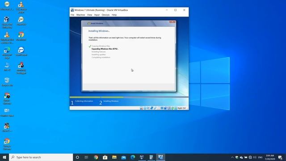Viewport: 286px width, 161px height.
Task: Open the volume control in system tray
Action: click(x=255, y=157)
